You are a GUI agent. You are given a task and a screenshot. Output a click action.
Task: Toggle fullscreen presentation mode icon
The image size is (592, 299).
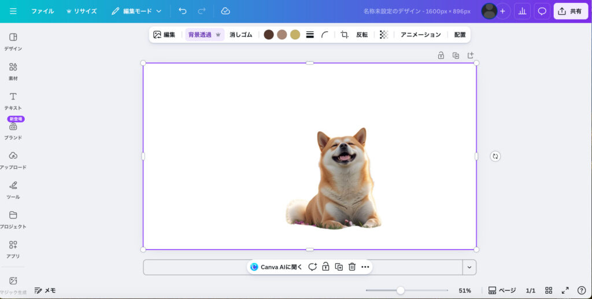pyautogui.click(x=565, y=290)
